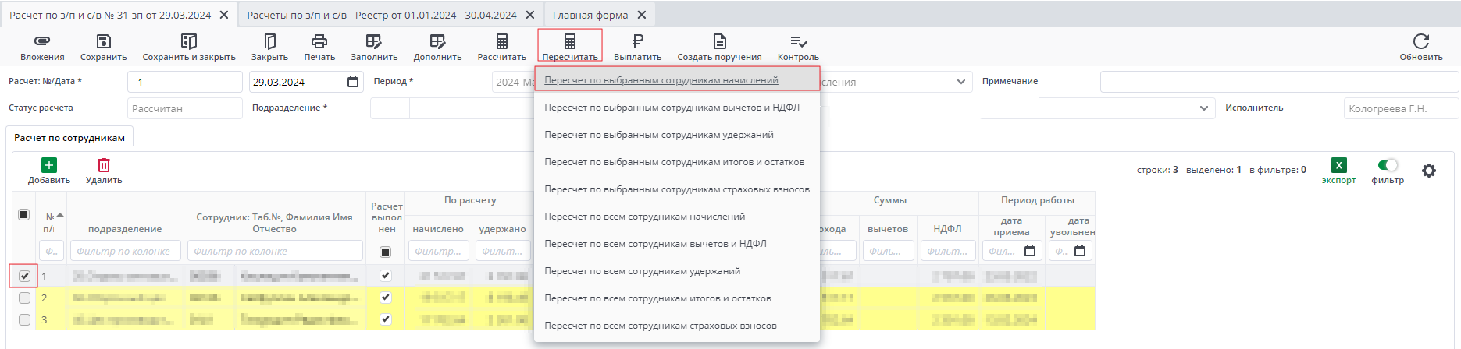This screenshot has height=349, width=1461.
Task: Click Сохранить и закрыть icon
Action: 189,41
